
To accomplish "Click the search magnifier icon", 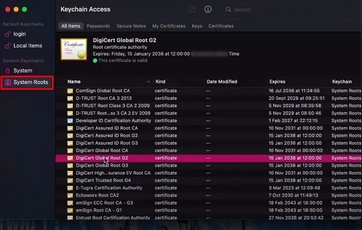I will click(x=228, y=10).
